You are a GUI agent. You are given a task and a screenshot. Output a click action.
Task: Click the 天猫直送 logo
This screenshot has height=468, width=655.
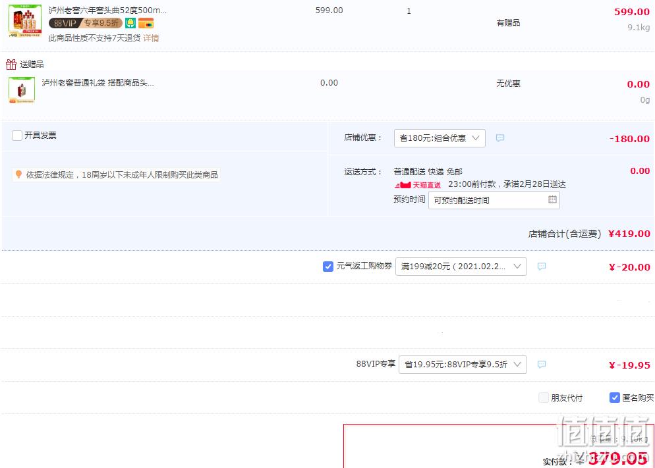(x=417, y=185)
